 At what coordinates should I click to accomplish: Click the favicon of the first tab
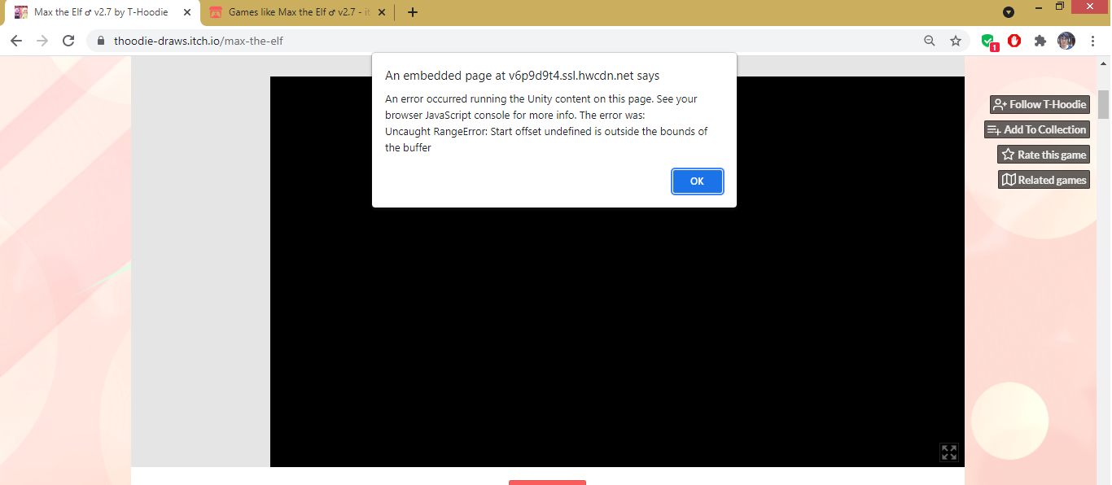(x=21, y=12)
